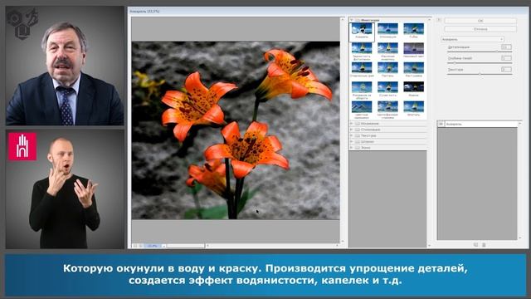Screen dimensions: 531x299
Task: Click the Текстура value field
Action: tap(506, 70)
